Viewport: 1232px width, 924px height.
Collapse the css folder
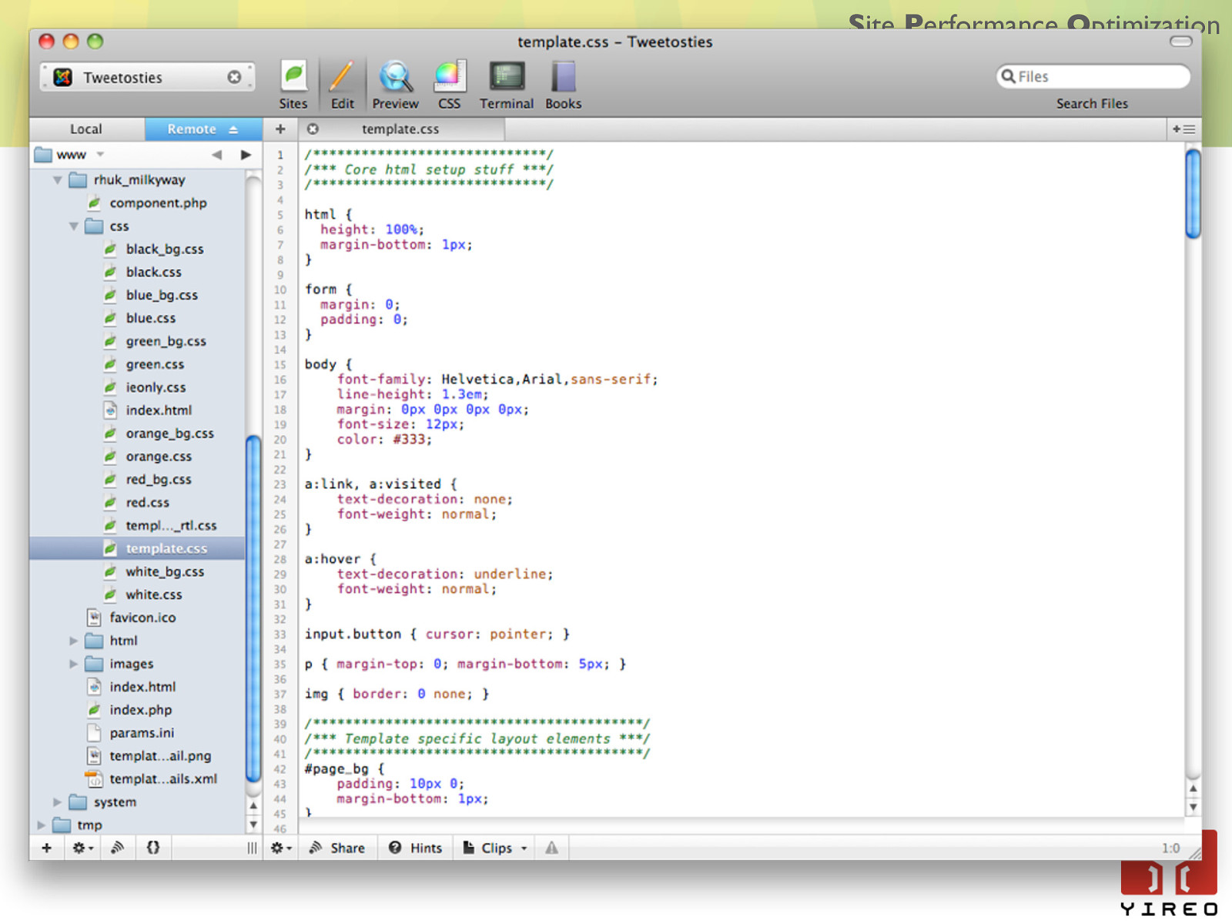(x=73, y=226)
